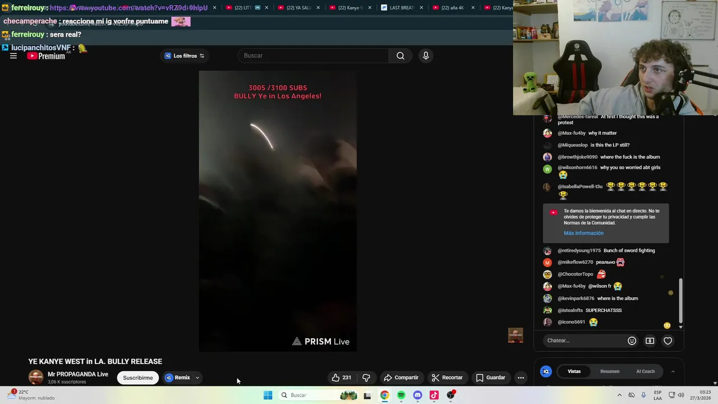Open TikTok from the taskbar
The width and height of the screenshot is (718, 404).
[x=434, y=395]
